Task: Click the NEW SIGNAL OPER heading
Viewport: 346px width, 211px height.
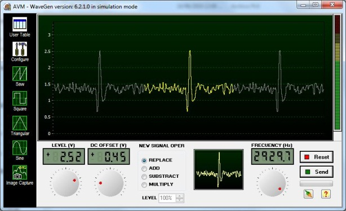Action: [x=162, y=146]
